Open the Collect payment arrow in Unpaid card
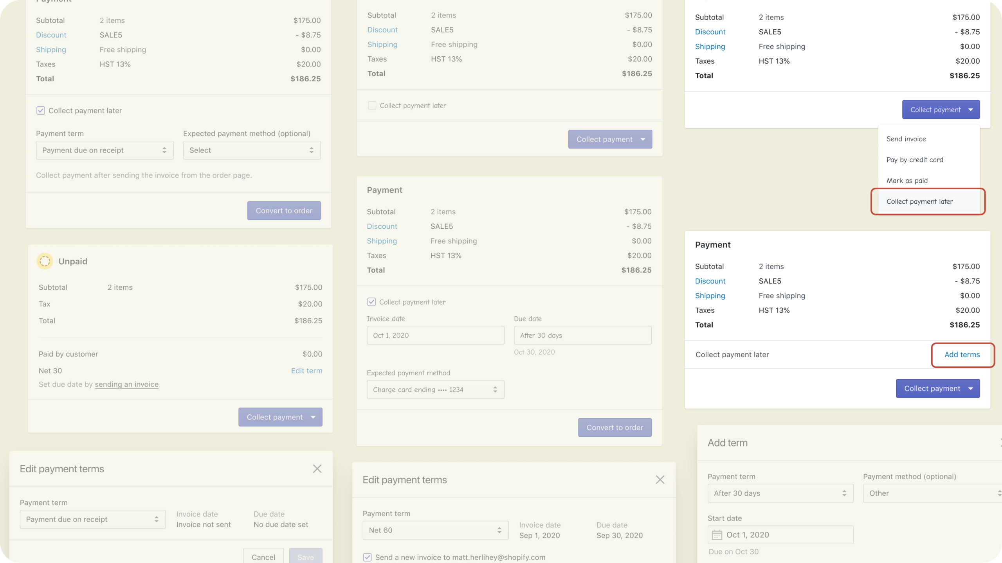The width and height of the screenshot is (1002, 563). 313,417
